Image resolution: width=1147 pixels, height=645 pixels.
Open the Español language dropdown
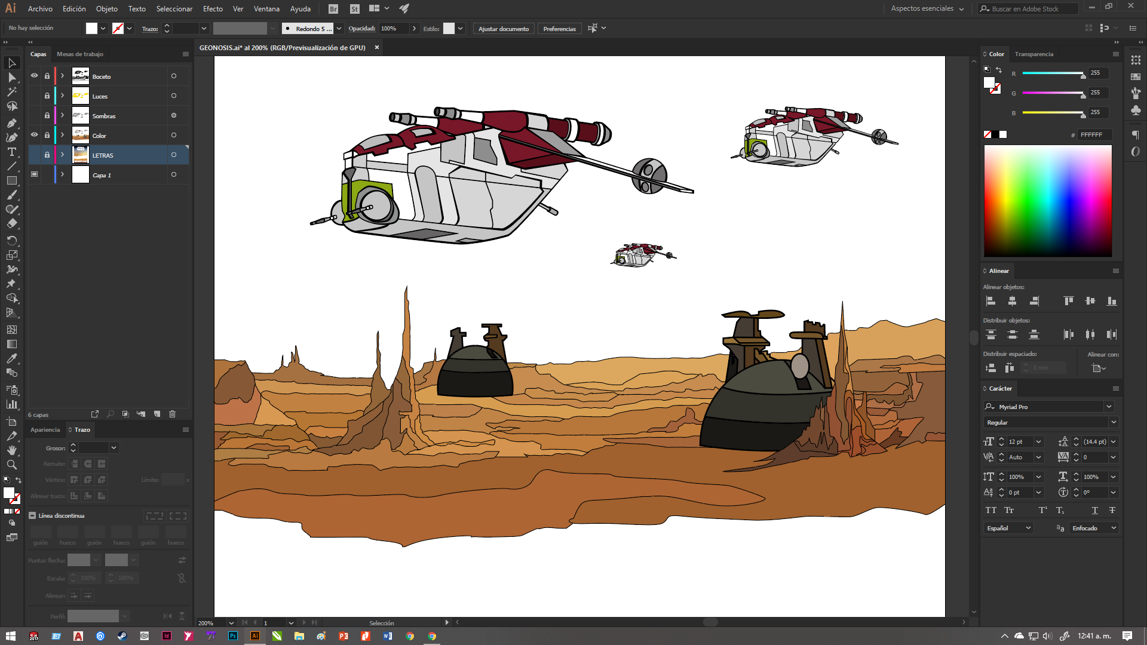[x=1008, y=528]
